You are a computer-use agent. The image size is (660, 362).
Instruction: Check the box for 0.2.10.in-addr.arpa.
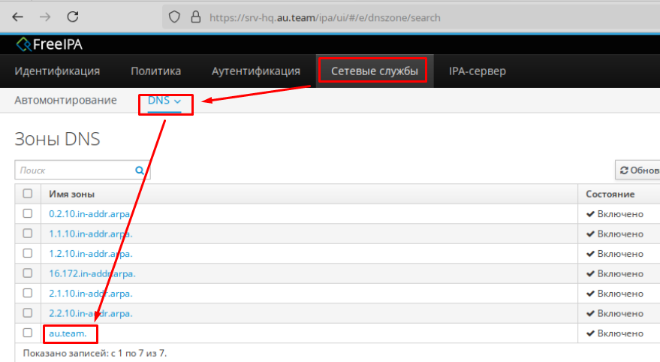coord(28,214)
